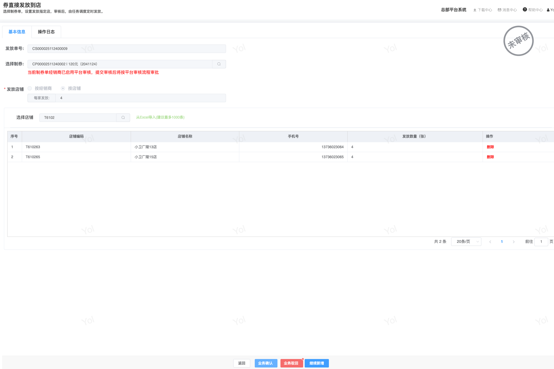Open the 帮助中心 help icon
The image size is (554, 369).
coord(525,10)
